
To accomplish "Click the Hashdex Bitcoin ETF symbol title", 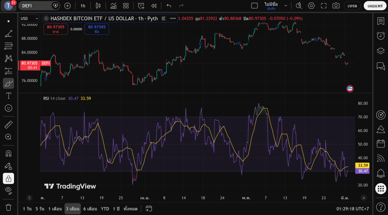I will pyautogui.click(x=104, y=19).
